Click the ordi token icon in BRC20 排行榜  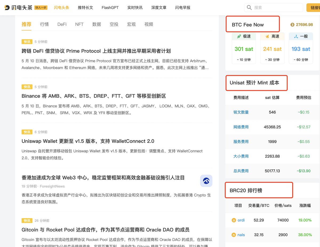coord(234,220)
